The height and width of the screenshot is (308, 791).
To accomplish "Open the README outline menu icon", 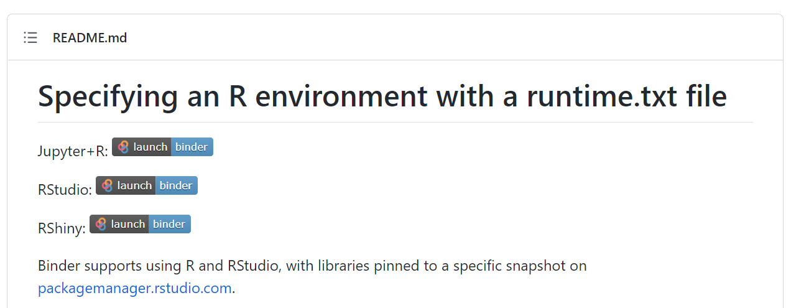I will (30, 38).
